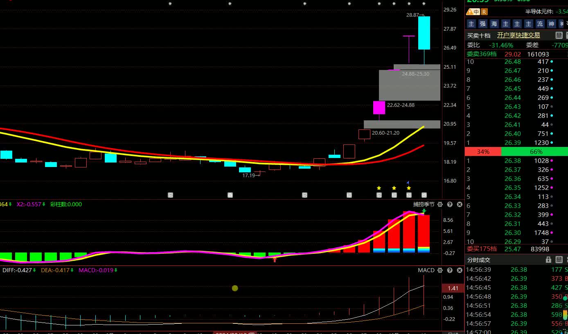Click red 34% part of ratio bar

[483, 151]
